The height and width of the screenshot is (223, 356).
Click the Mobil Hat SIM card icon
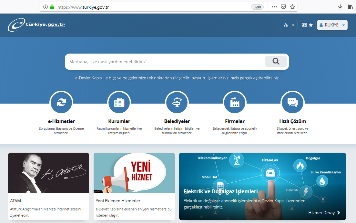click(220, 186)
